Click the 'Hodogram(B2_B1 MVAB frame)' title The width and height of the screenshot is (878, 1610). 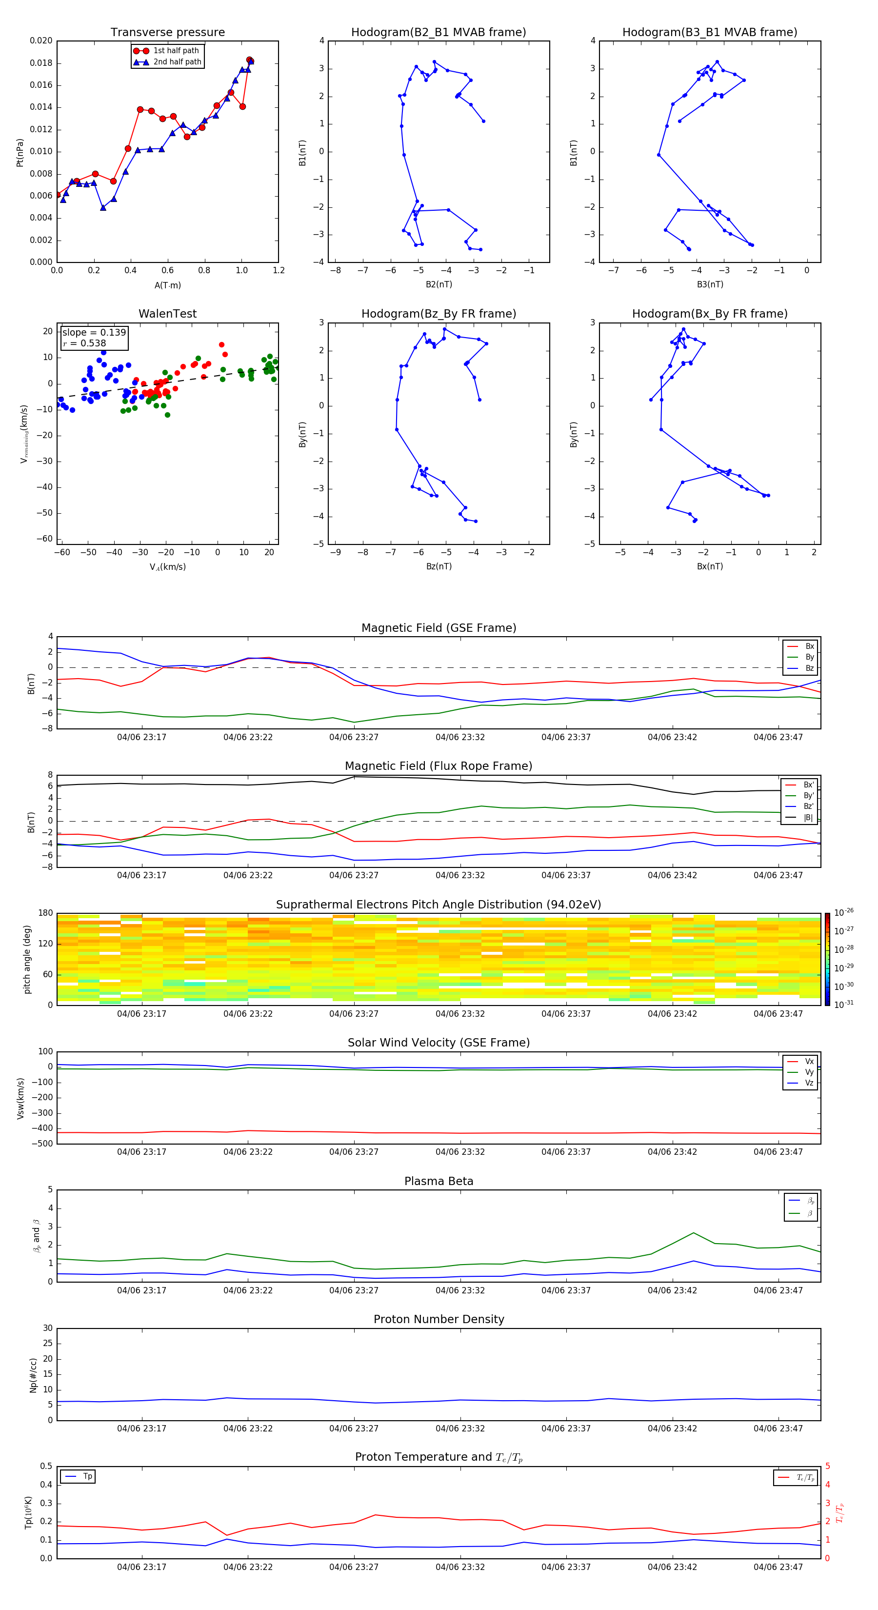(439, 33)
